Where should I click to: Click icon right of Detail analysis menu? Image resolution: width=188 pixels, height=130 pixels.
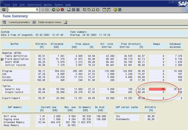pyautogui.click(x=66, y=22)
